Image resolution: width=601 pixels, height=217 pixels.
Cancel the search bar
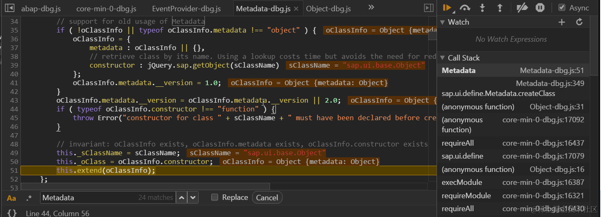(x=267, y=197)
